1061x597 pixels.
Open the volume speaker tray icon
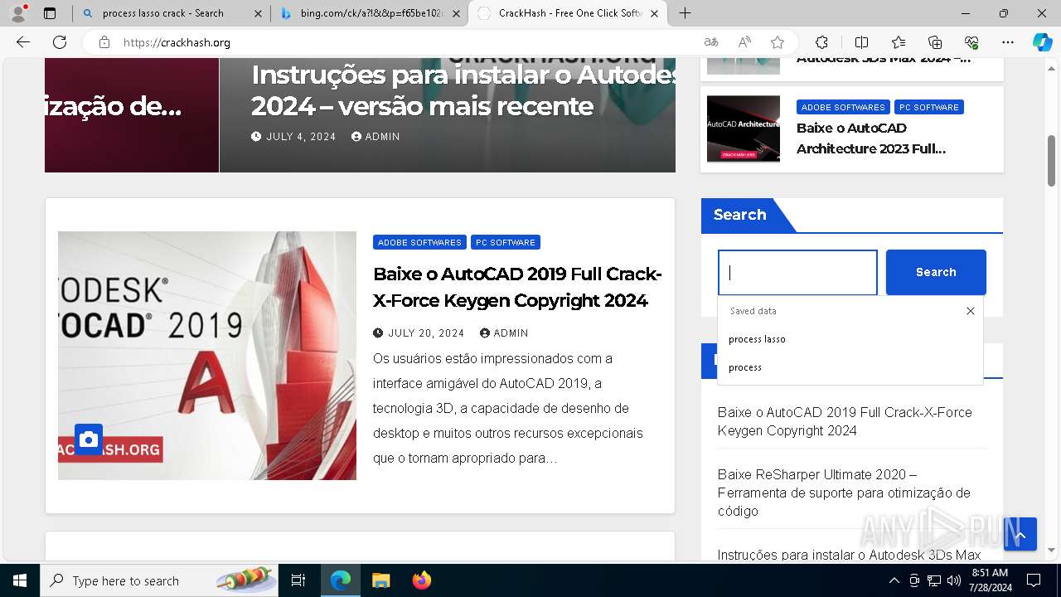(x=954, y=580)
